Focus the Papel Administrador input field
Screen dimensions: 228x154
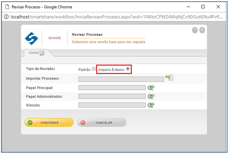(x=112, y=96)
